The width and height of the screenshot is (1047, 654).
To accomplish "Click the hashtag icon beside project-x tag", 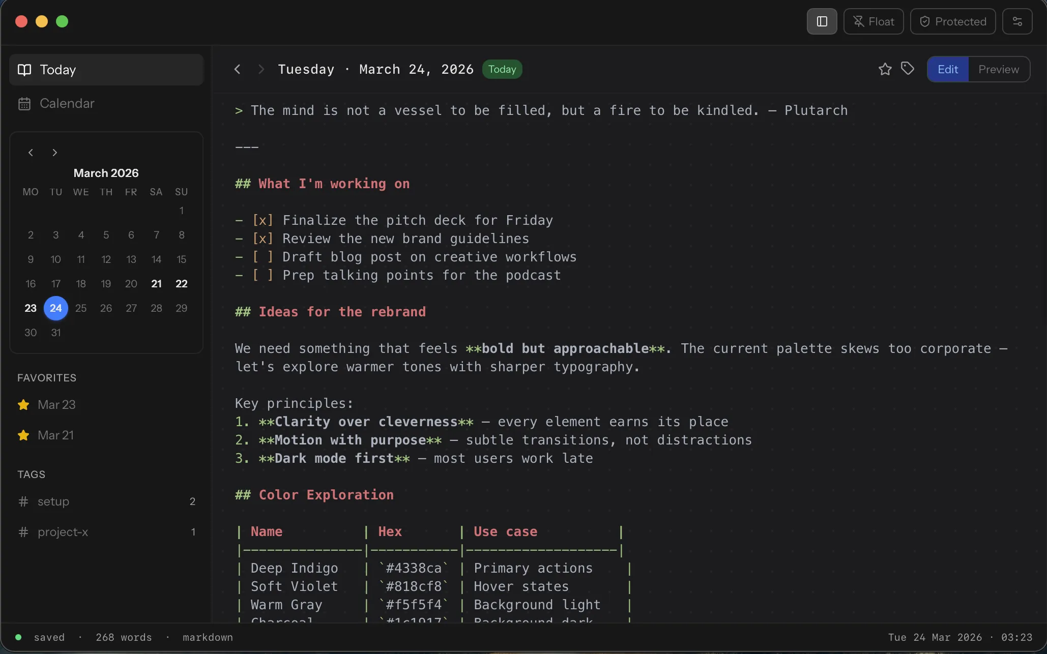I will (23, 532).
